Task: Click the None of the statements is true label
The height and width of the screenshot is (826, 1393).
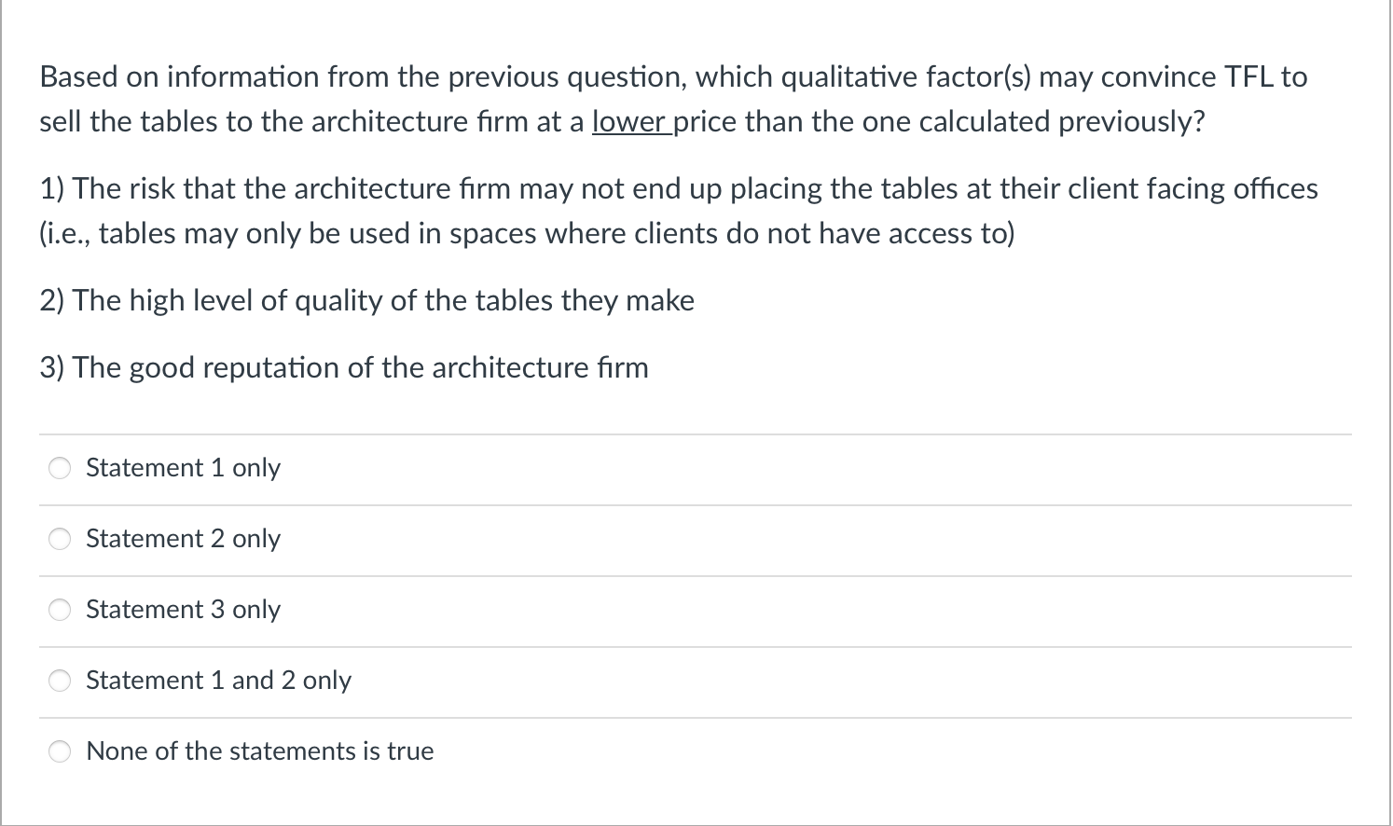Action: [x=259, y=750]
